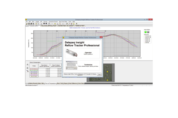Save profile with the floppy disk icon
Viewport: 178px width, 118px height.
[29, 24]
